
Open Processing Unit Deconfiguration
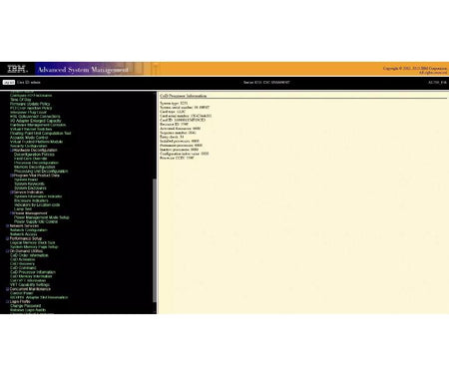click(41, 172)
